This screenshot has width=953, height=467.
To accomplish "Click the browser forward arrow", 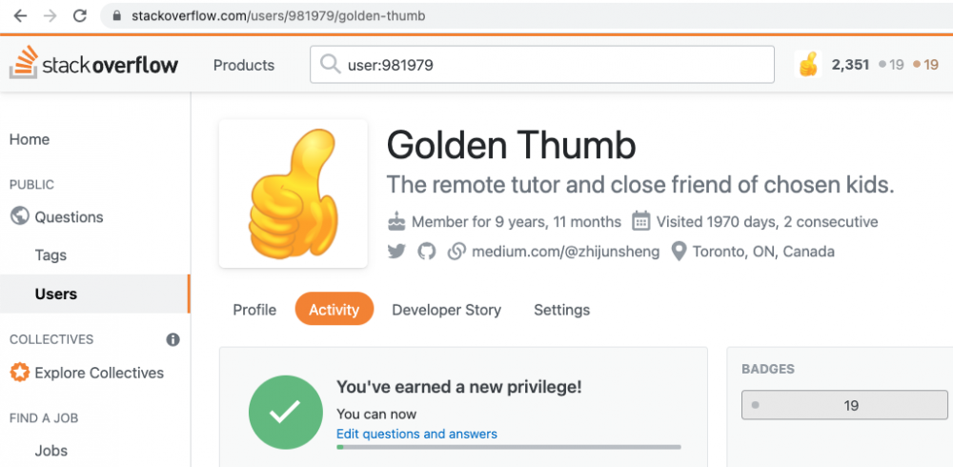I will click(50, 16).
